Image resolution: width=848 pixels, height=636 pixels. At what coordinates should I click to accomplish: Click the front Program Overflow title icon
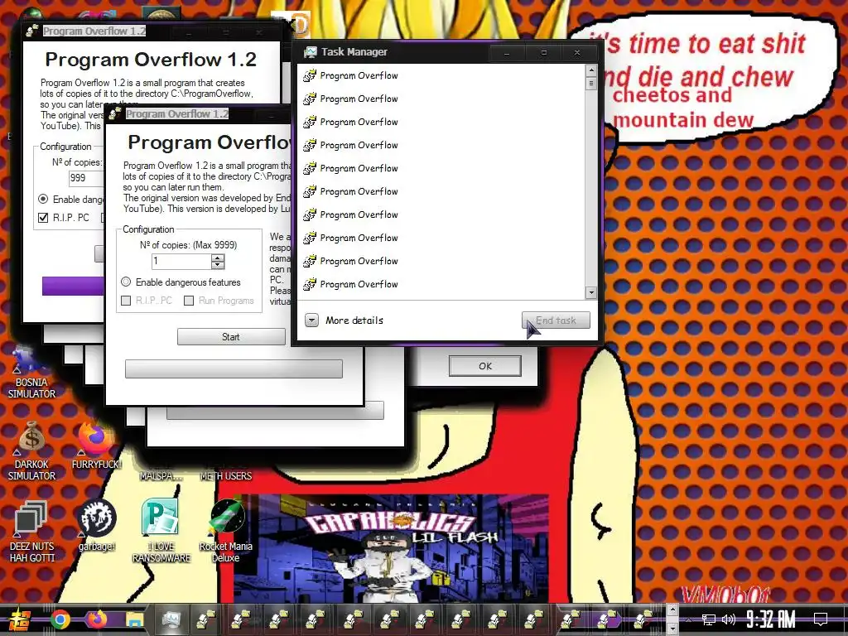[x=114, y=114]
